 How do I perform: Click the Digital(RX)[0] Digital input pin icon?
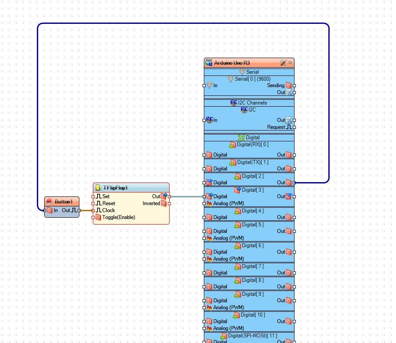click(x=209, y=154)
